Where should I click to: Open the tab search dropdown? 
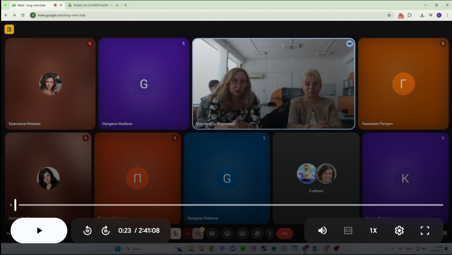click(x=5, y=5)
